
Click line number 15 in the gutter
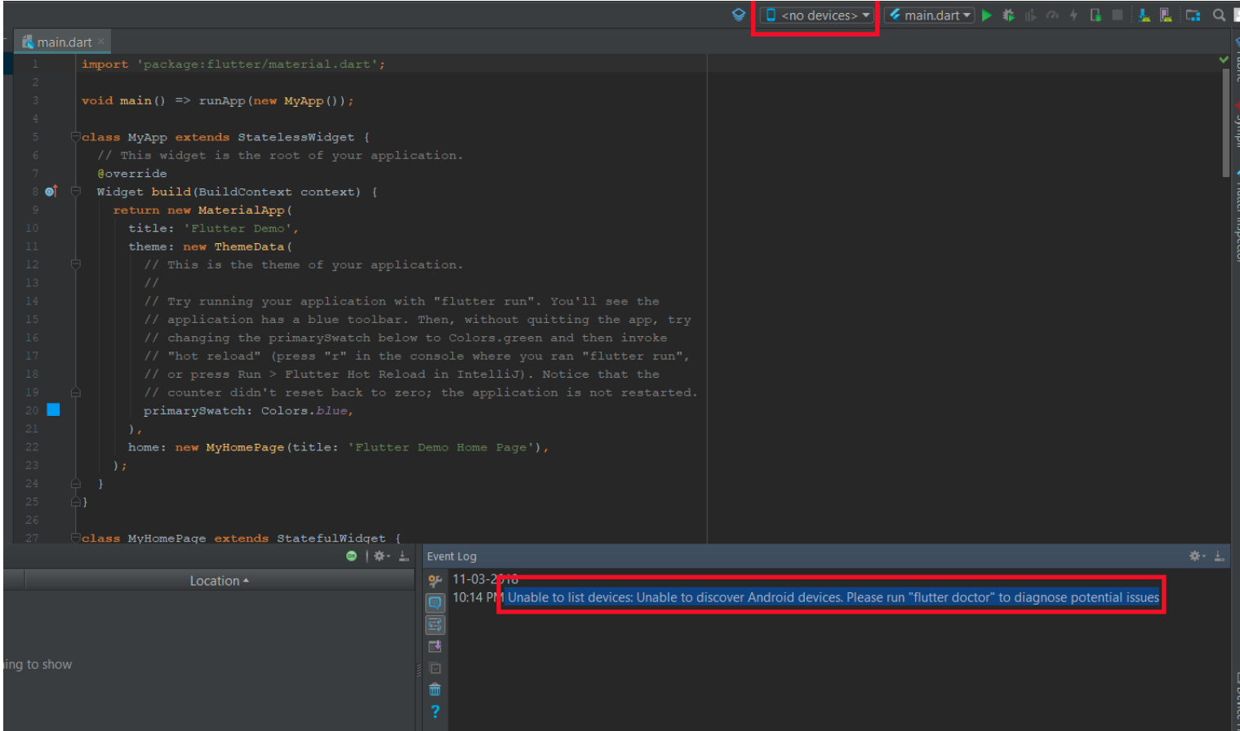pos(32,320)
